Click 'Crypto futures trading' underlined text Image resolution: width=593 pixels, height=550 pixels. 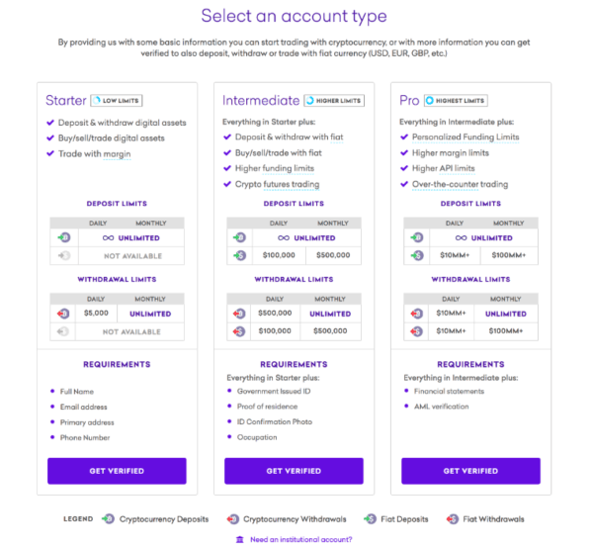[x=277, y=184]
